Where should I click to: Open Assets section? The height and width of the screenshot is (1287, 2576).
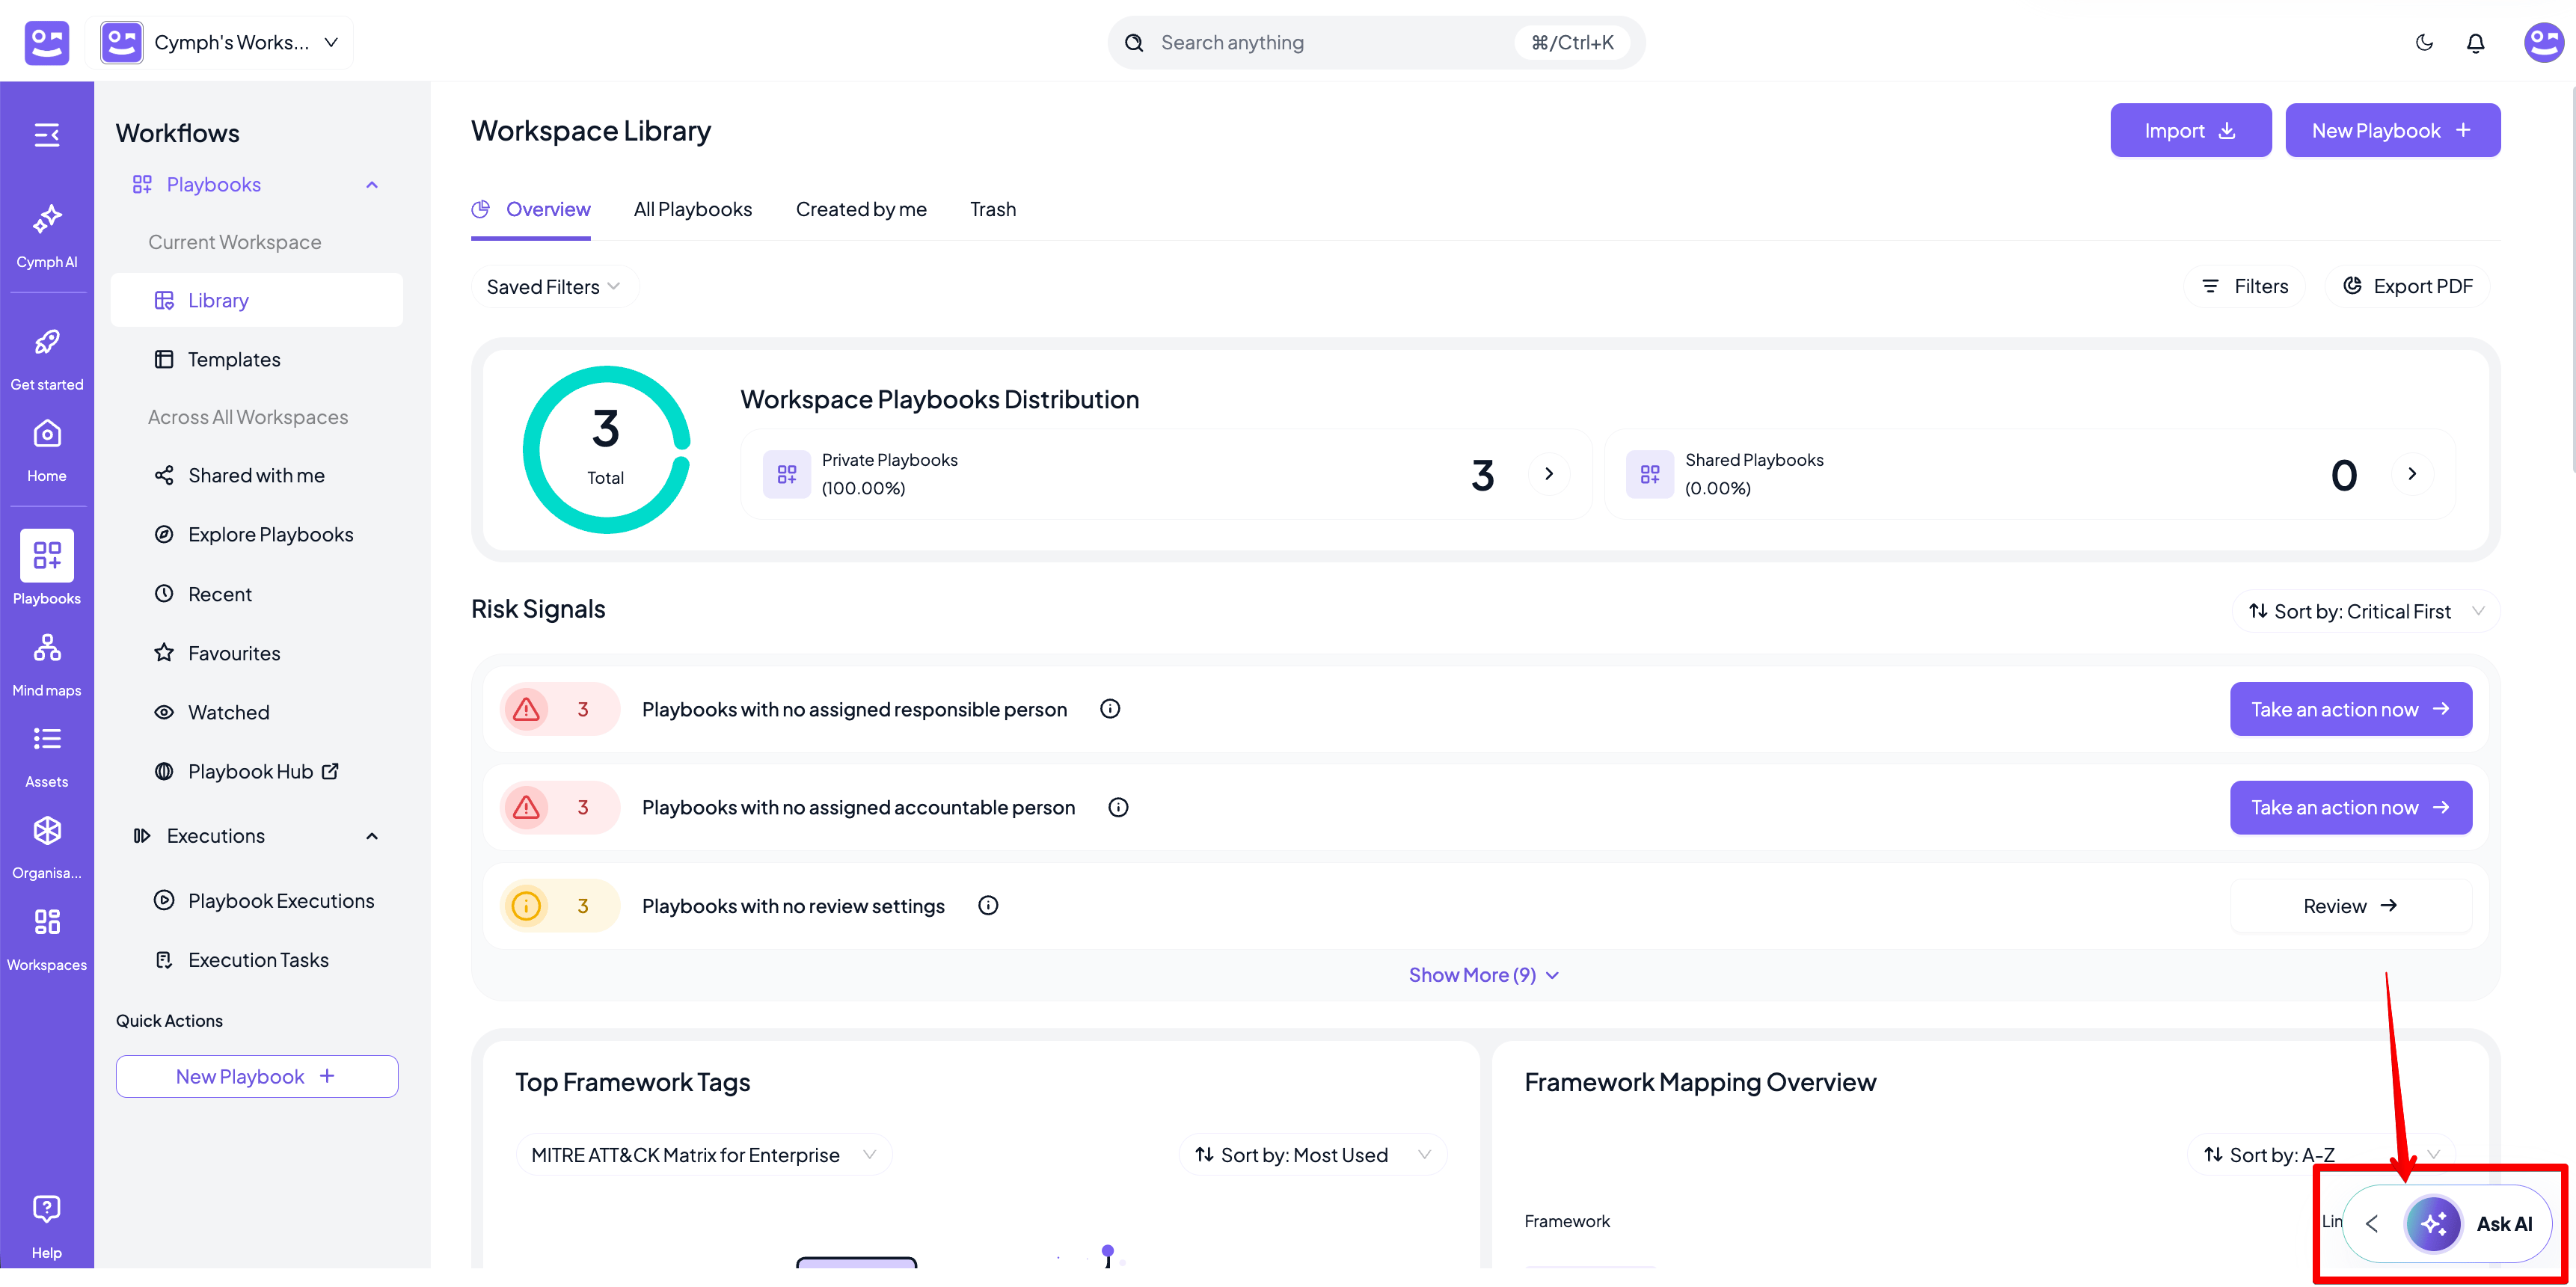47,756
